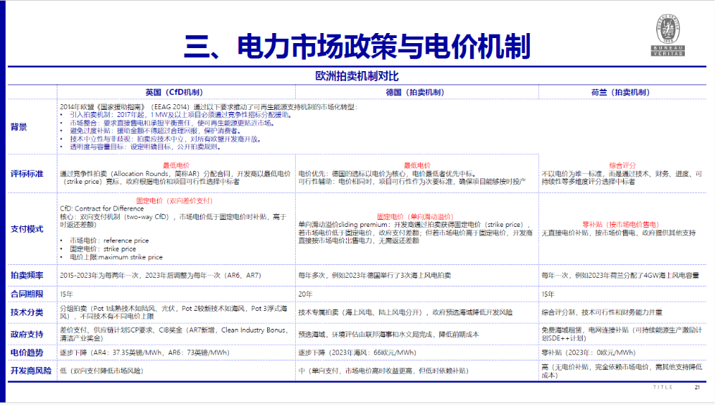Image resolution: width=715 pixels, height=405 pixels.
Task: Select the bullet 透明度与容量目标
Action: click(147, 147)
